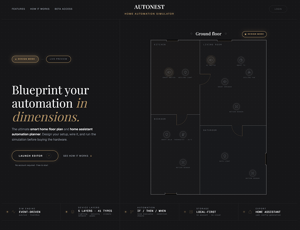
Task: Click the Kitchen room label
Action: pos(160,45)
